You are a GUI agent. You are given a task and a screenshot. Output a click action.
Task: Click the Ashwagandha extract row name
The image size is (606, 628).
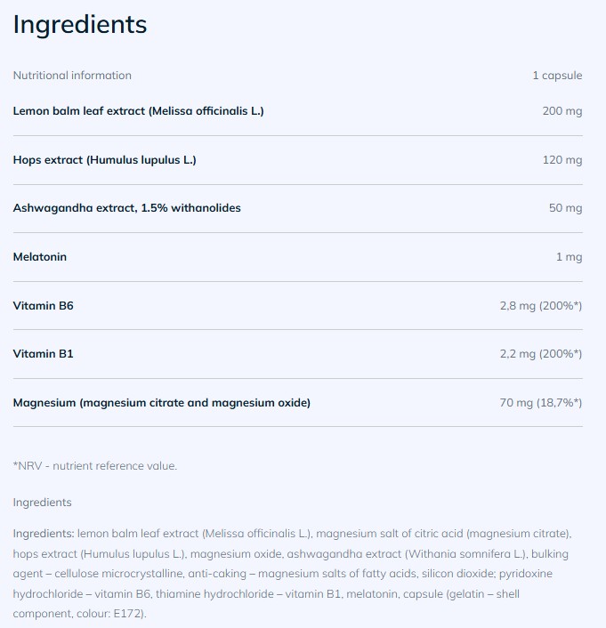pos(126,208)
